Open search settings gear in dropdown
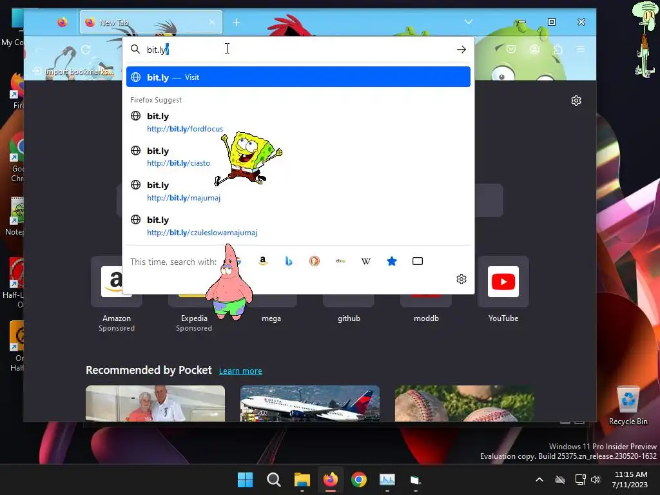 (461, 279)
